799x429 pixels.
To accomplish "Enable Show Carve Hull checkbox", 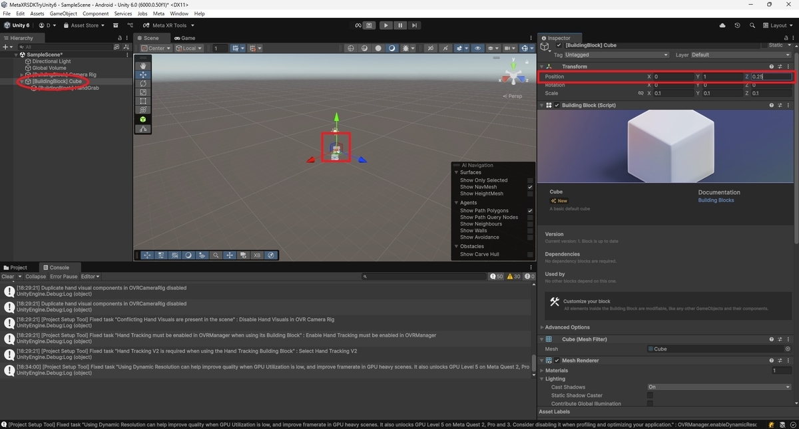I will click(530, 255).
